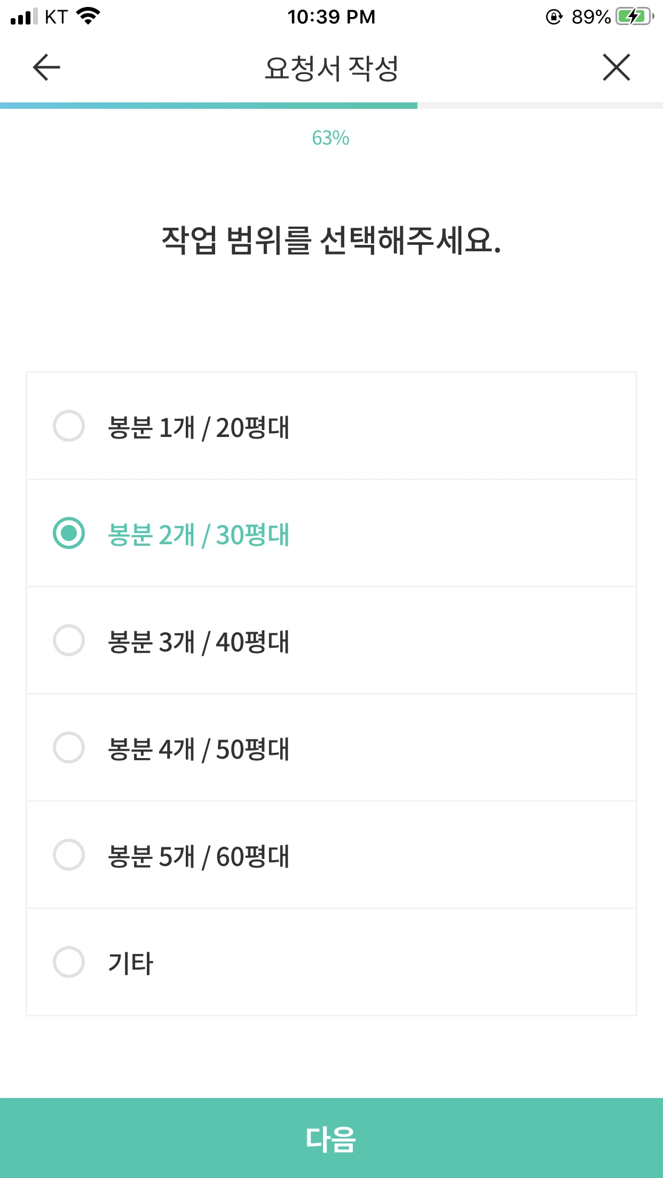Viewport: 663px width, 1178px height.
Task: Select radio button 봉분 5개 / 60평대
Action: point(69,855)
